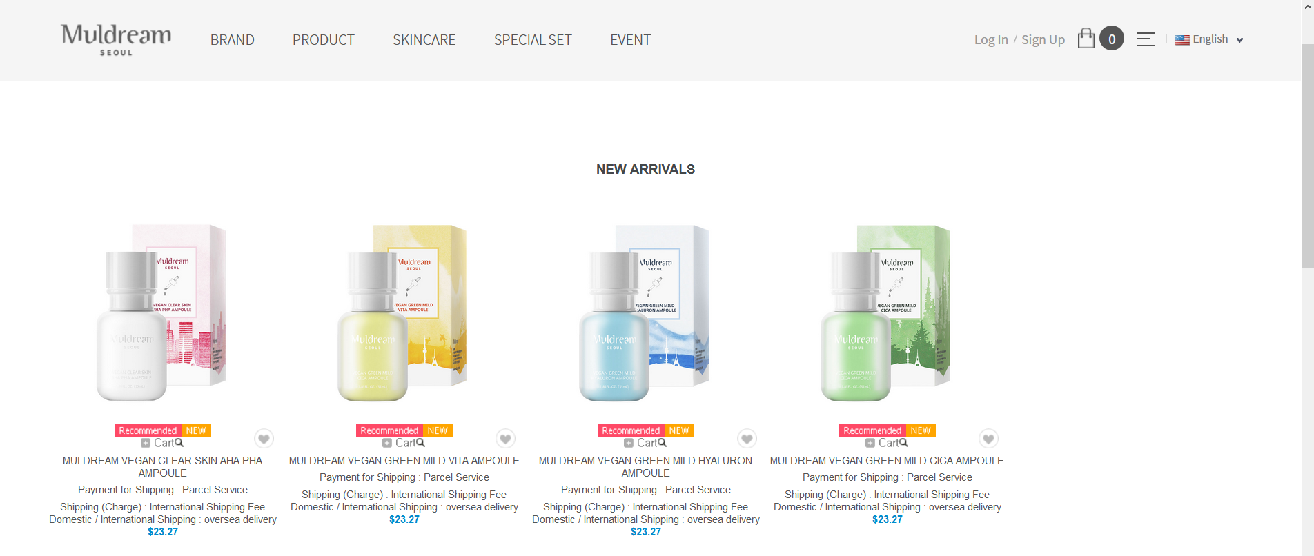The image size is (1314, 556).
Task: Open the SPECIAL SET menu
Action: tap(533, 40)
